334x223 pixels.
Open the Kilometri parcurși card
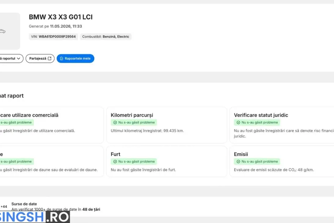(167, 125)
